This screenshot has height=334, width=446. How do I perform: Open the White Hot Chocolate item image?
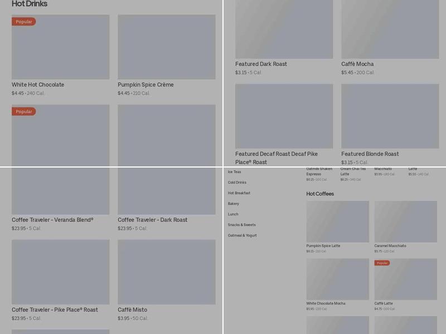point(60,47)
